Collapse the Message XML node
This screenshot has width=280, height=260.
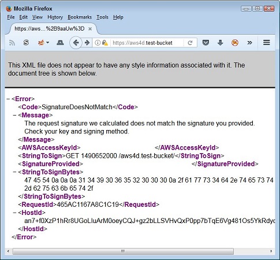click(x=14, y=115)
